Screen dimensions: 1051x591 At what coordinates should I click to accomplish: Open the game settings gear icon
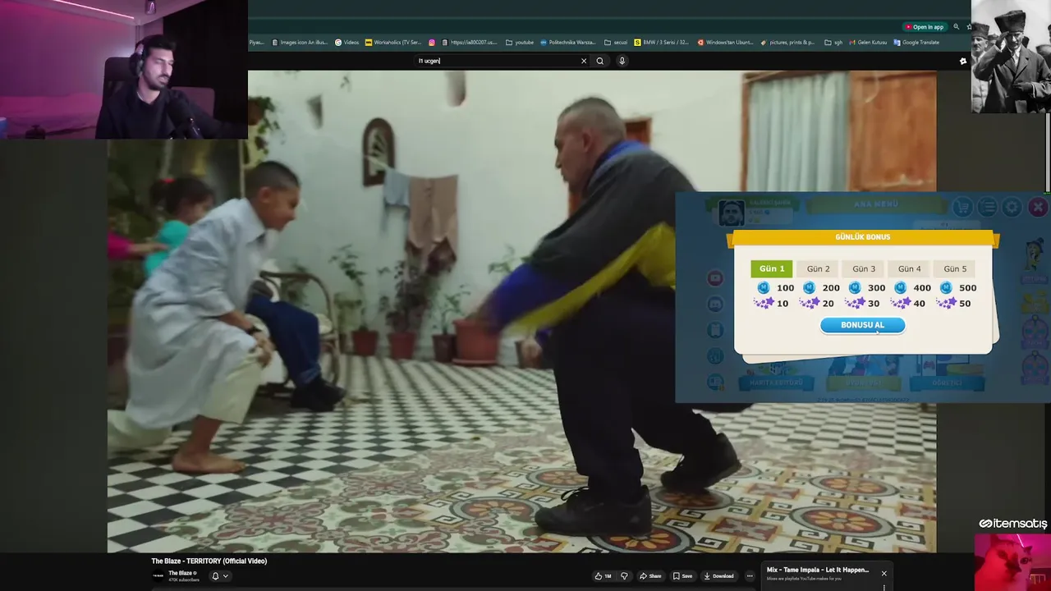tap(1012, 207)
